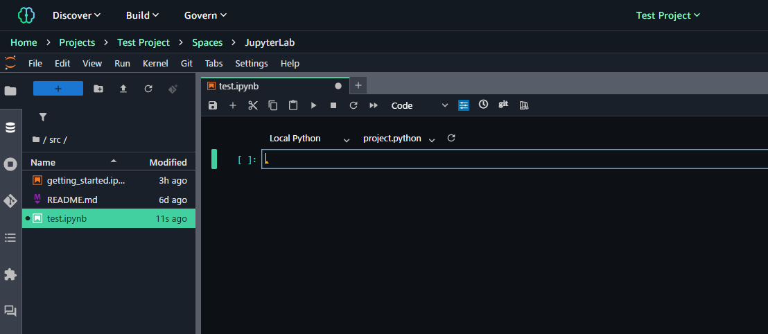Click the refresh icon beside project.python
Viewport: 768px width, 334px height.
[452, 138]
